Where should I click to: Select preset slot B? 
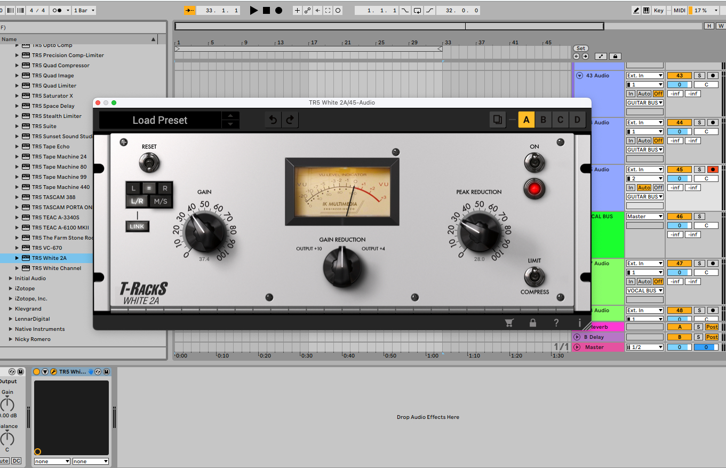coord(544,120)
